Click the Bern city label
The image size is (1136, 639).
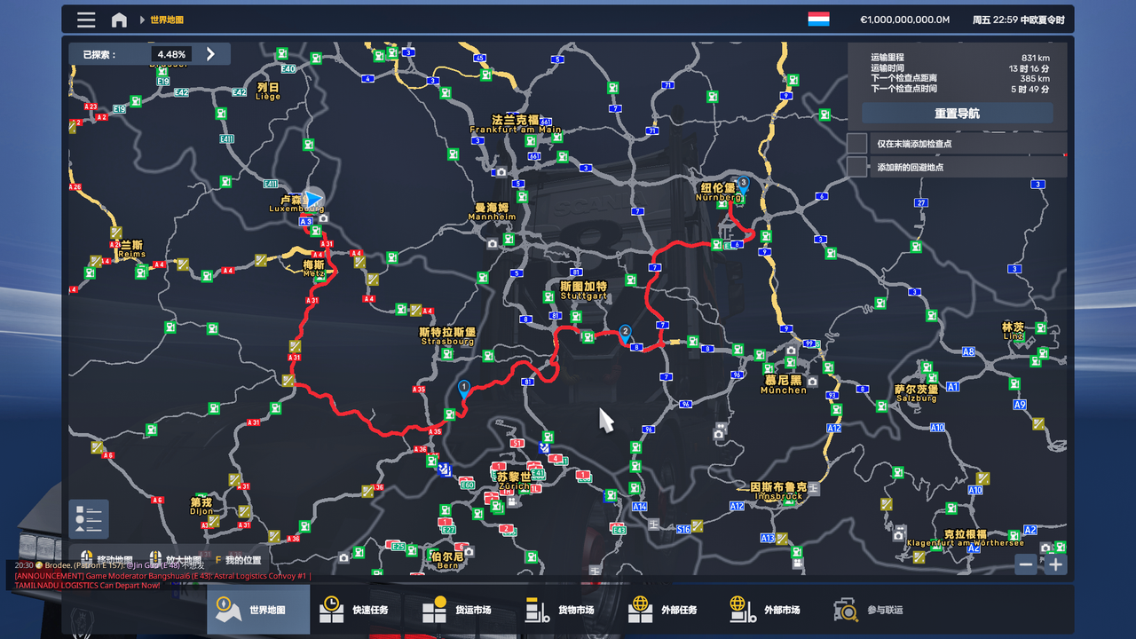click(x=448, y=560)
